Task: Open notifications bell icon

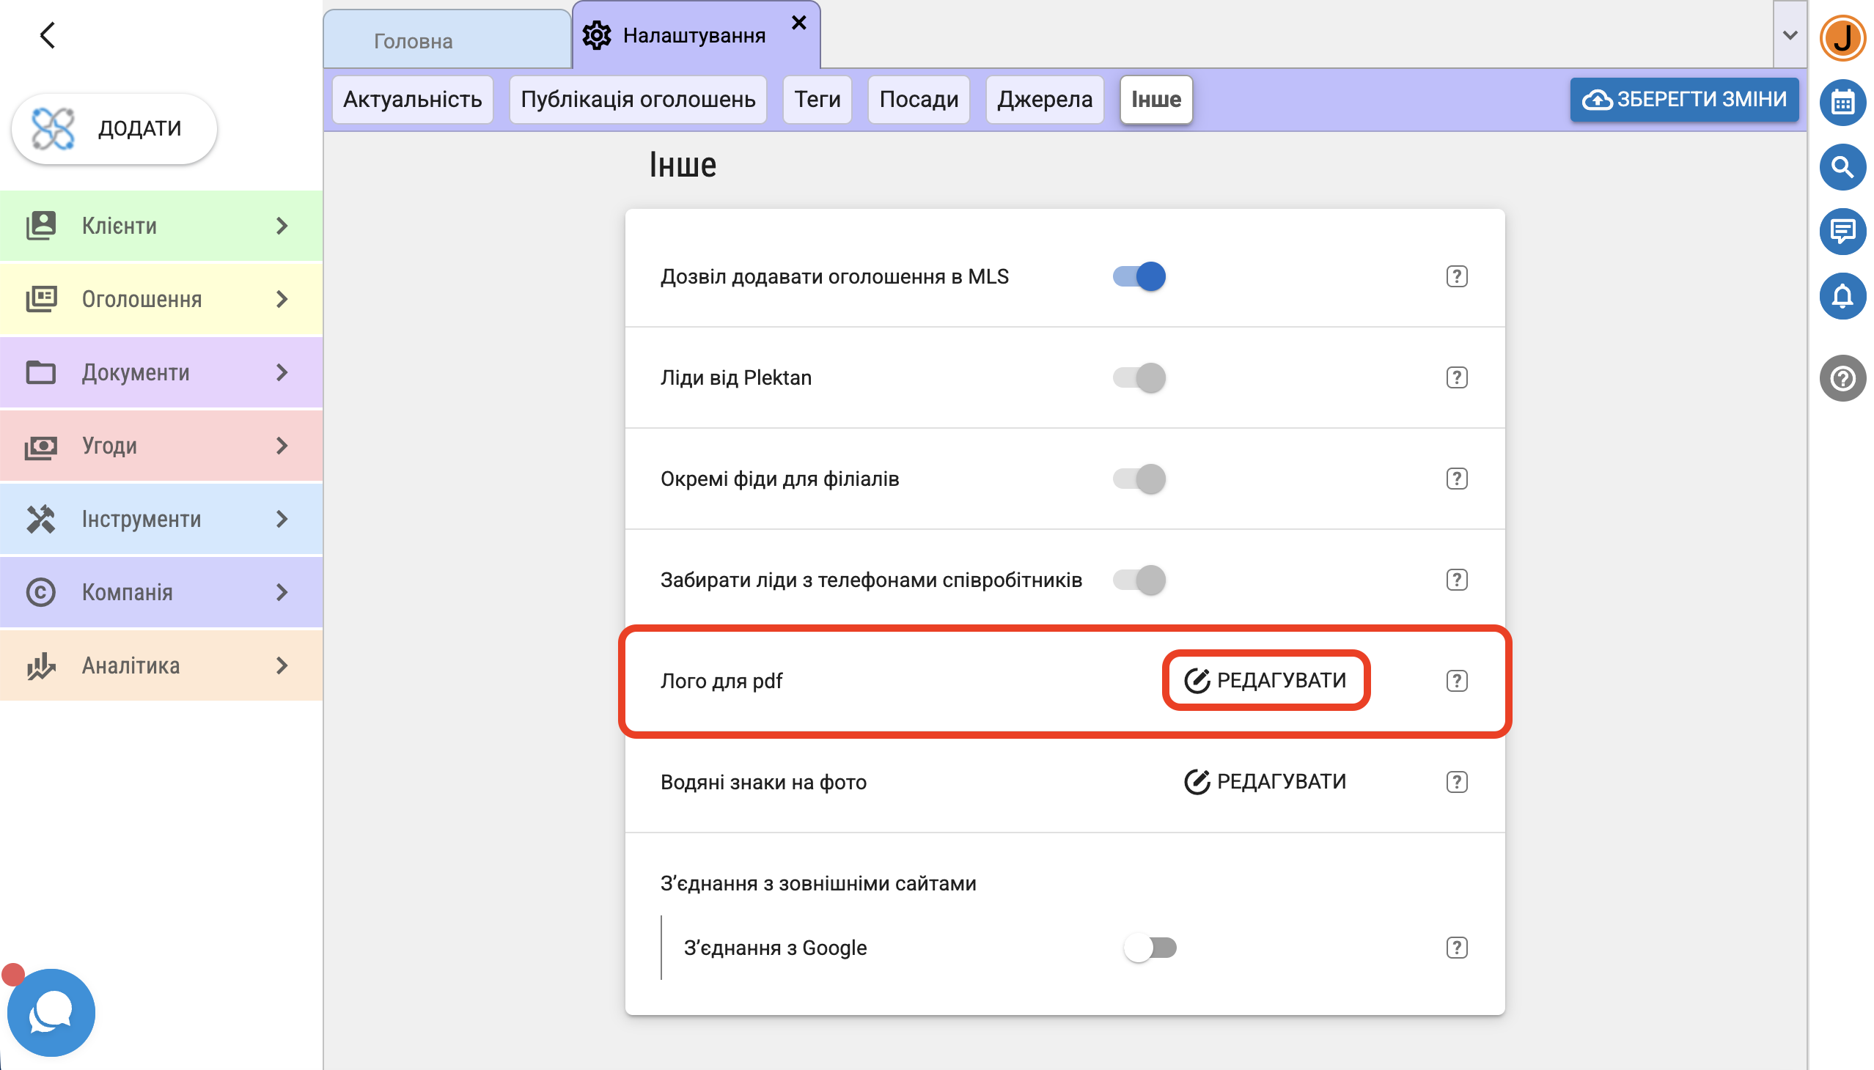Action: [1842, 296]
